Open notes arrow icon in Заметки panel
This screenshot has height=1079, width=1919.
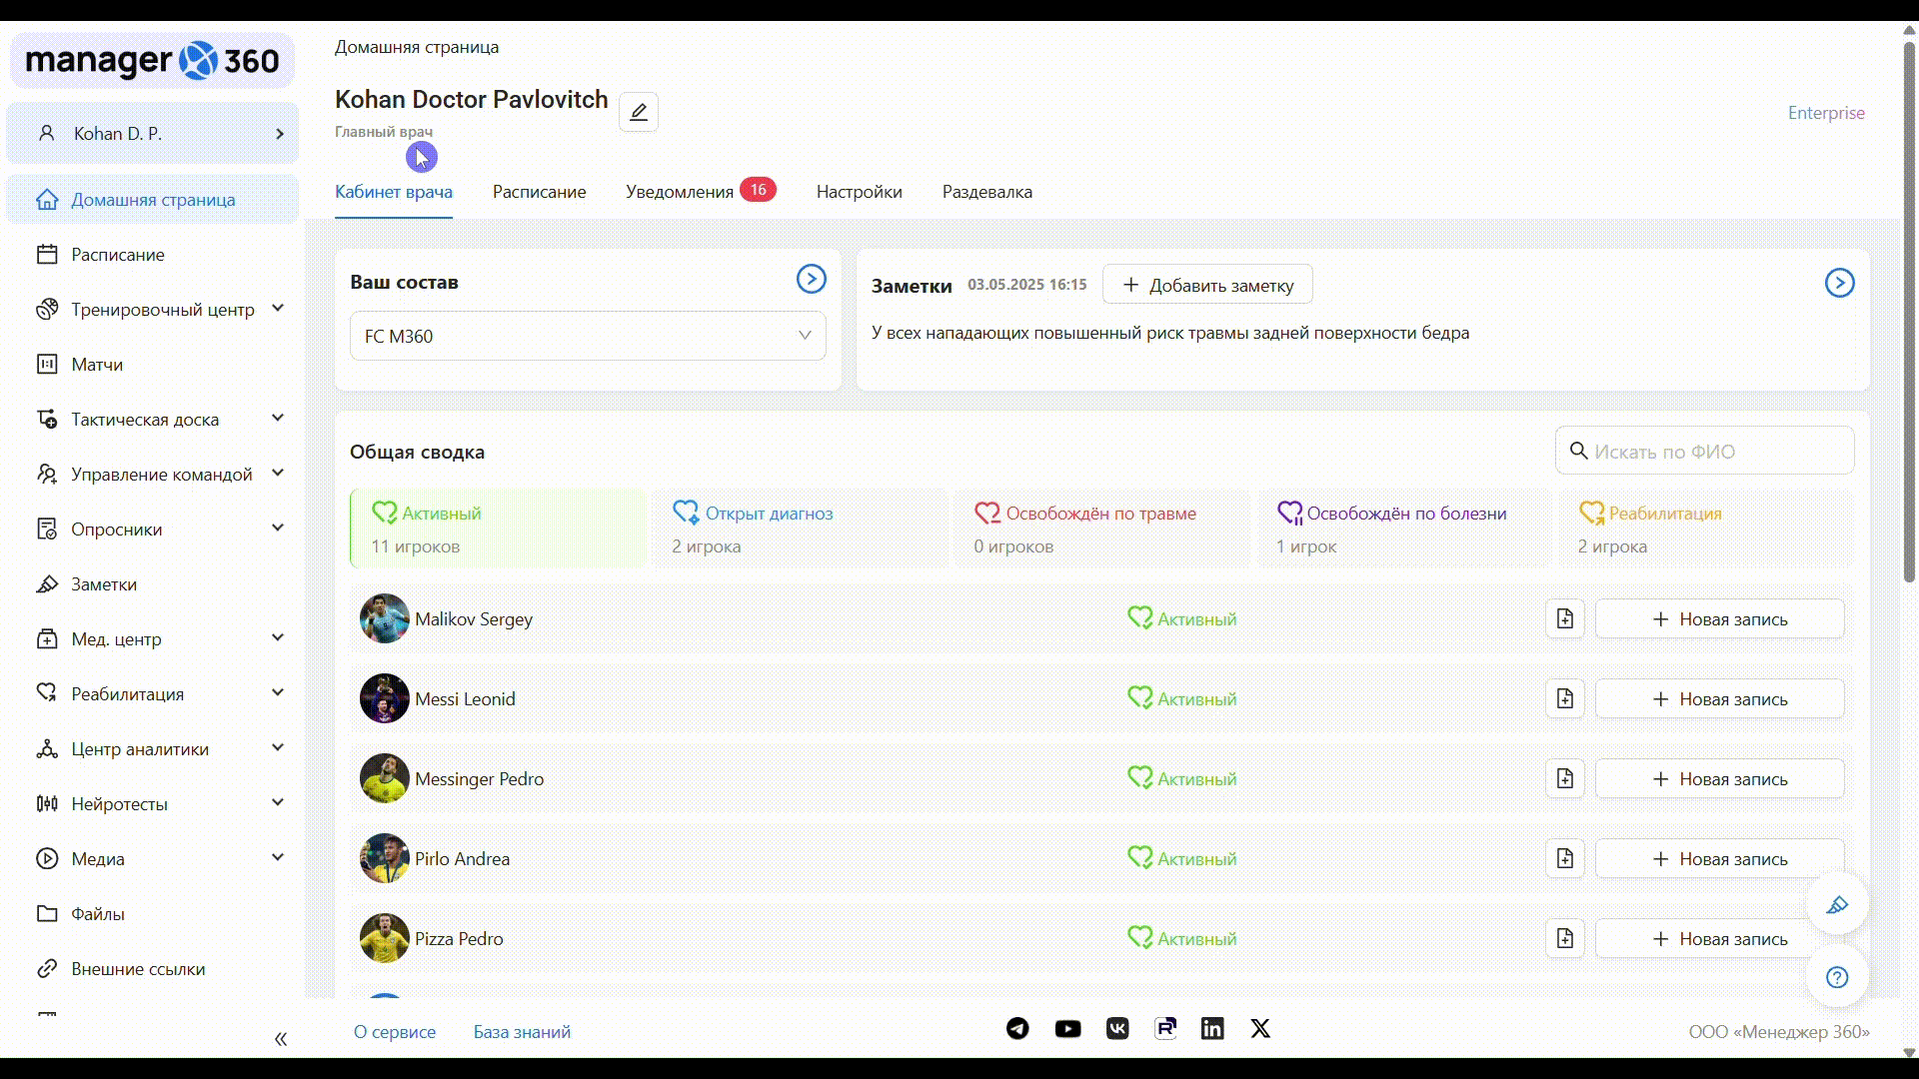pos(1839,283)
